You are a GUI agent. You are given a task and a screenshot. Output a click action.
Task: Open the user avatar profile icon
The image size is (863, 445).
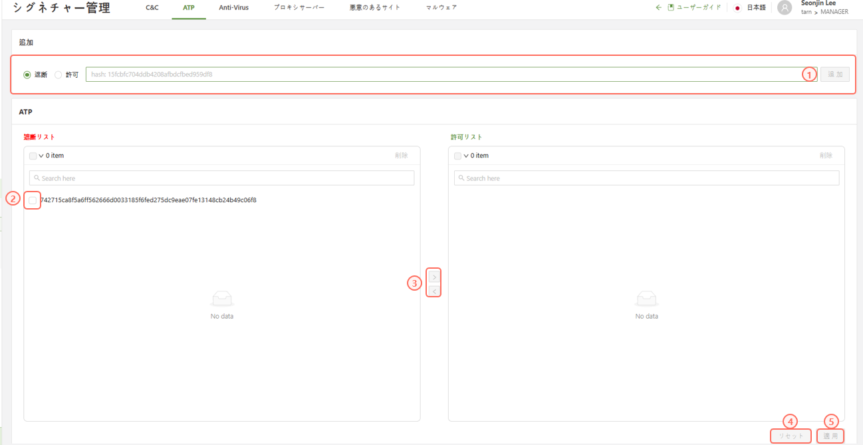pyautogui.click(x=785, y=8)
